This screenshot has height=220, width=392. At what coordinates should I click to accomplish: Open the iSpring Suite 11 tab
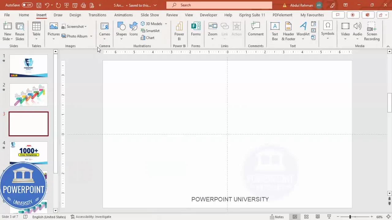point(252,15)
